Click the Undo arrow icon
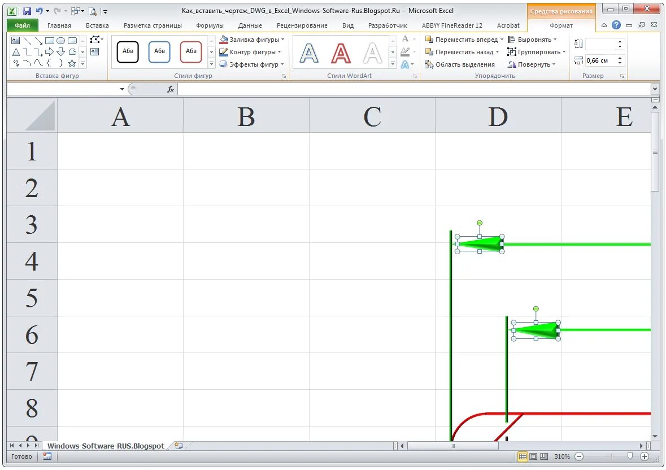 (x=39, y=11)
